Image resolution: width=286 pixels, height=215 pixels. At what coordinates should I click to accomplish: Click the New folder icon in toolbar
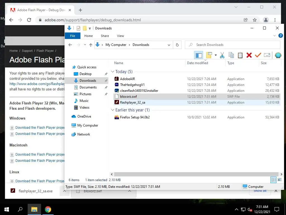[209, 55]
